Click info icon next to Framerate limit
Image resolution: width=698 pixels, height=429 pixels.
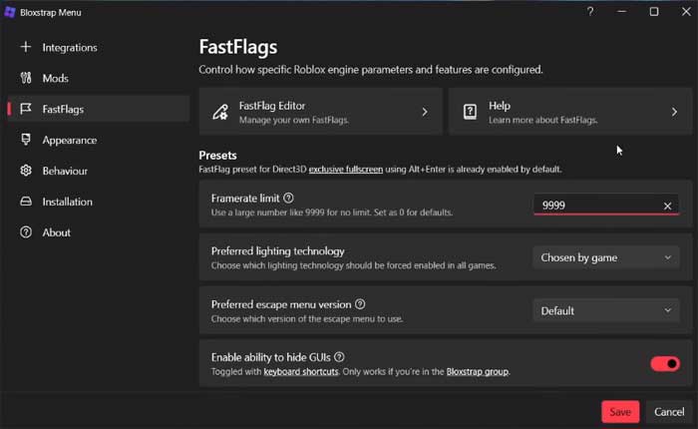(x=288, y=199)
